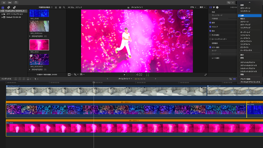This screenshot has width=263, height=148.
Task: Choose ステンシルアルファ blend mode
Action: (248, 62)
